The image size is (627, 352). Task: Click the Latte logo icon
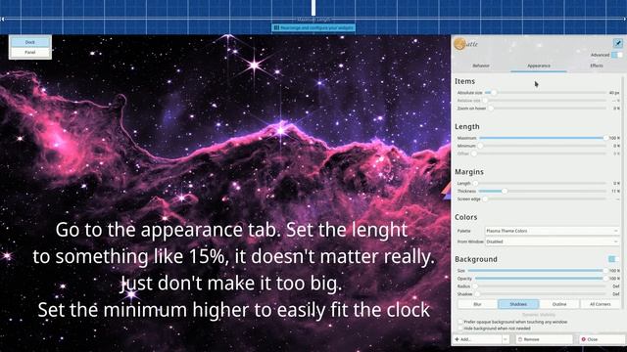459,43
